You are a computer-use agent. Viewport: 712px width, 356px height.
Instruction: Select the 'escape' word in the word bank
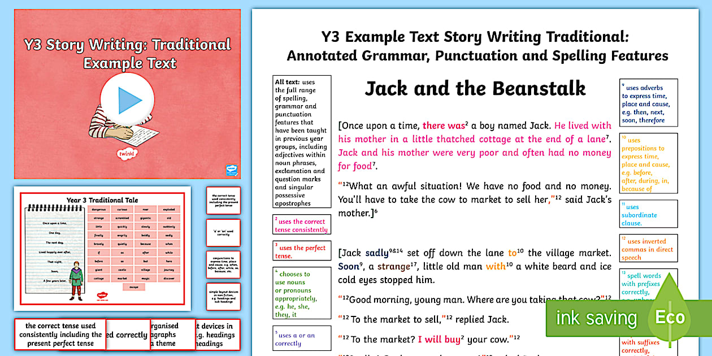coord(134,286)
